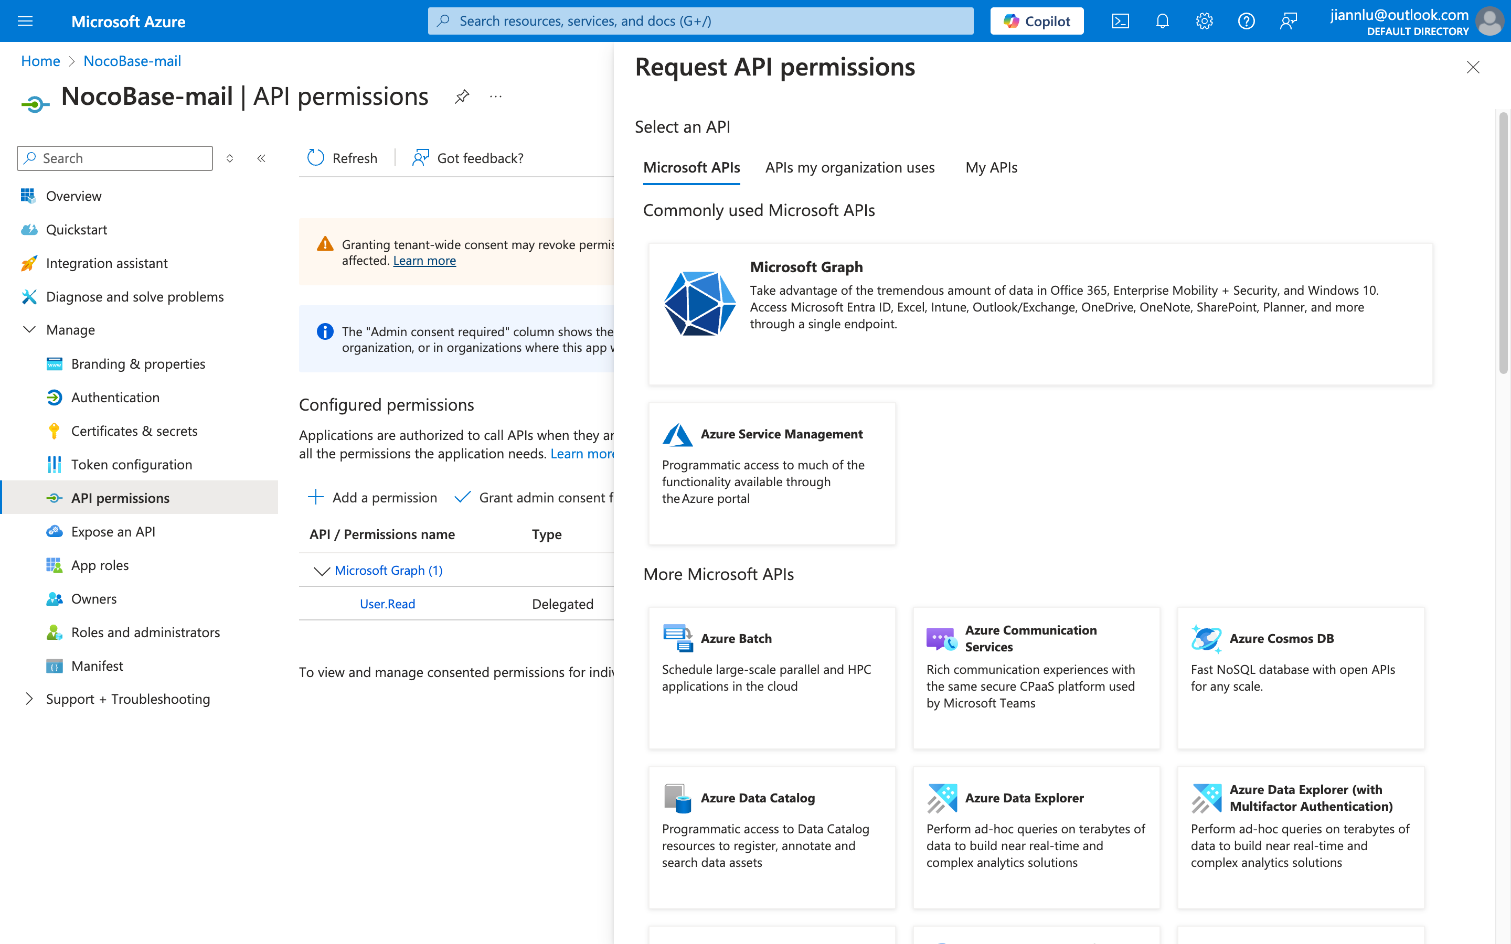Open the User.Read permission link

(x=387, y=604)
